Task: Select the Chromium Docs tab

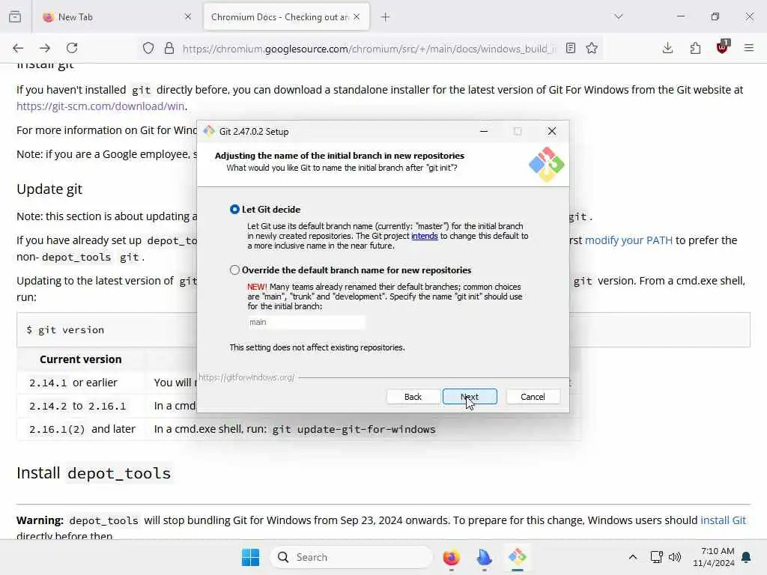Action: click(286, 16)
